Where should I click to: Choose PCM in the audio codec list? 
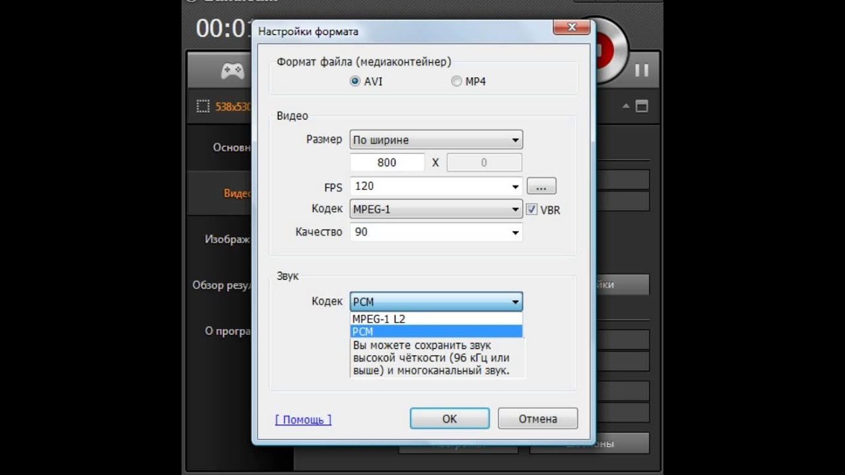pos(436,331)
